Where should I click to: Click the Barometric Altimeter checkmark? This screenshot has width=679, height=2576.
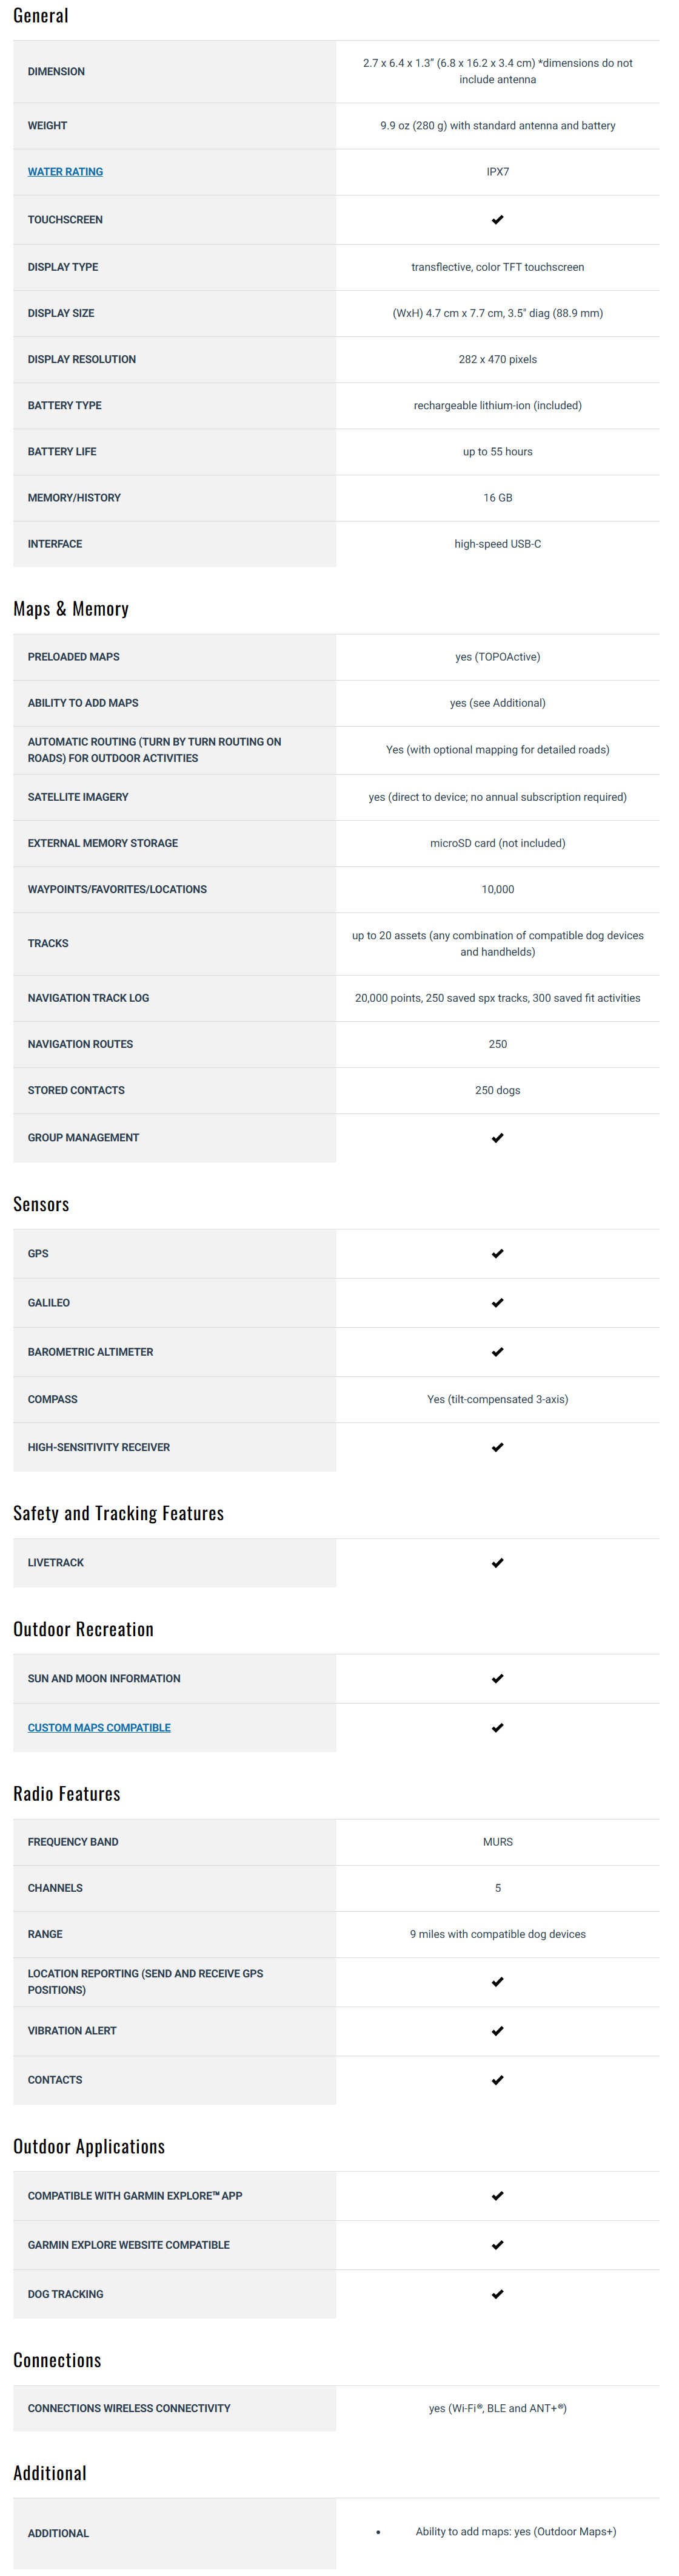(x=497, y=1352)
